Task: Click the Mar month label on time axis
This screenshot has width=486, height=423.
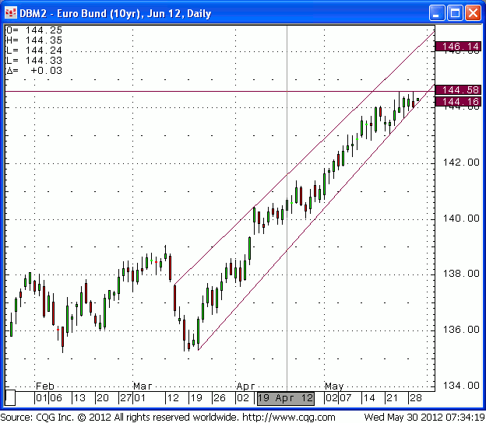Action: [143, 386]
